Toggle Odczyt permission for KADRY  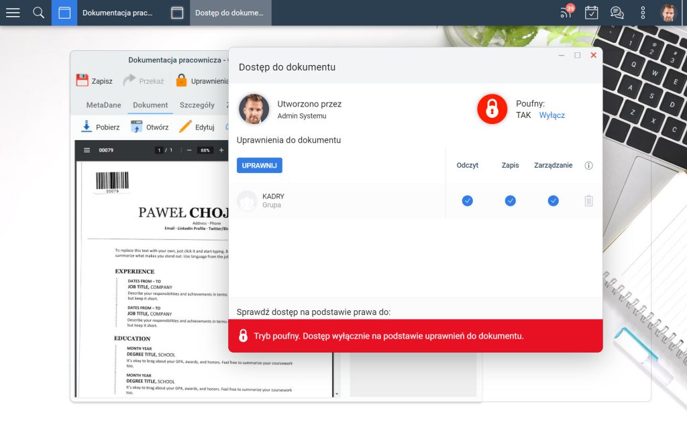click(x=468, y=200)
